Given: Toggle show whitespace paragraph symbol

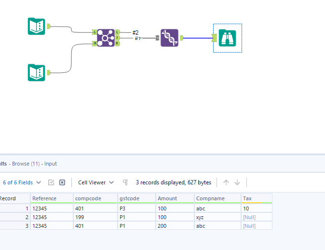Looking at the screenshot, I should pos(125,182).
